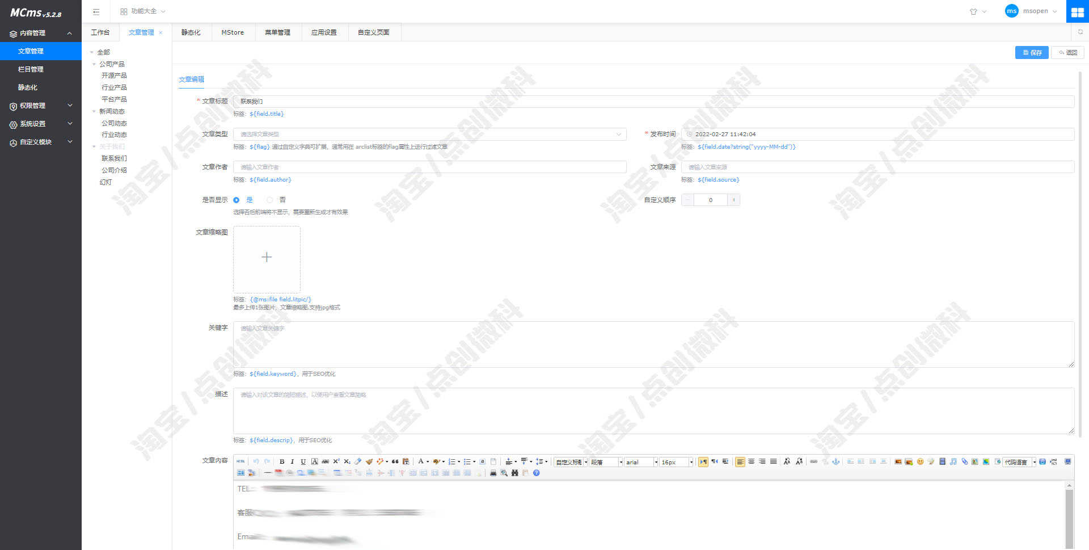Open msopen user dropdown
The height and width of the screenshot is (550, 1089).
click(1031, 11)
